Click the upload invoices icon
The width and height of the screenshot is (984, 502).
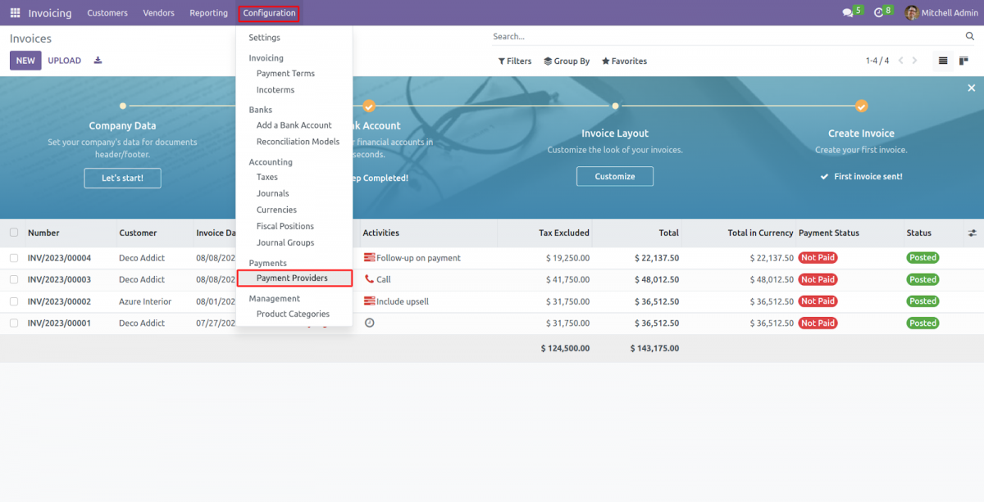(98, 61)
